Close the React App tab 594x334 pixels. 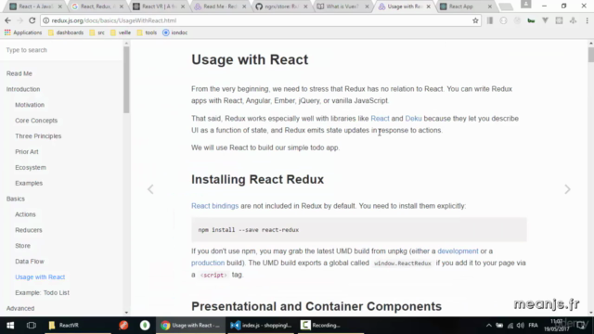pyautogui.click(x=490, y=6)
